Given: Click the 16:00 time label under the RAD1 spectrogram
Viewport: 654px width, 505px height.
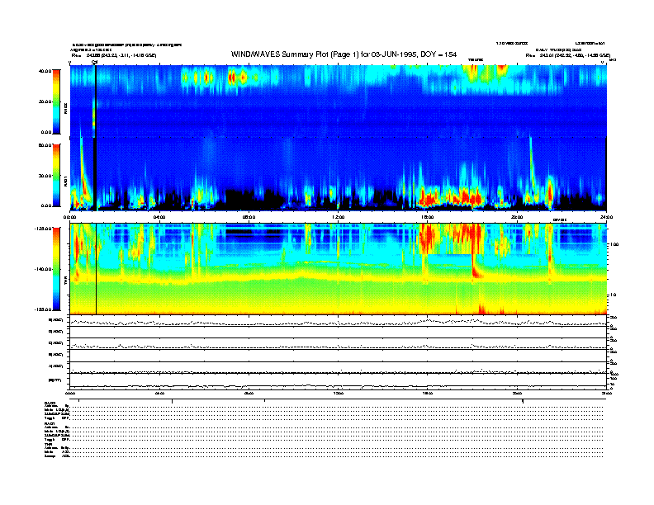Looking at the screenshot, I should [x=428, y=217].
